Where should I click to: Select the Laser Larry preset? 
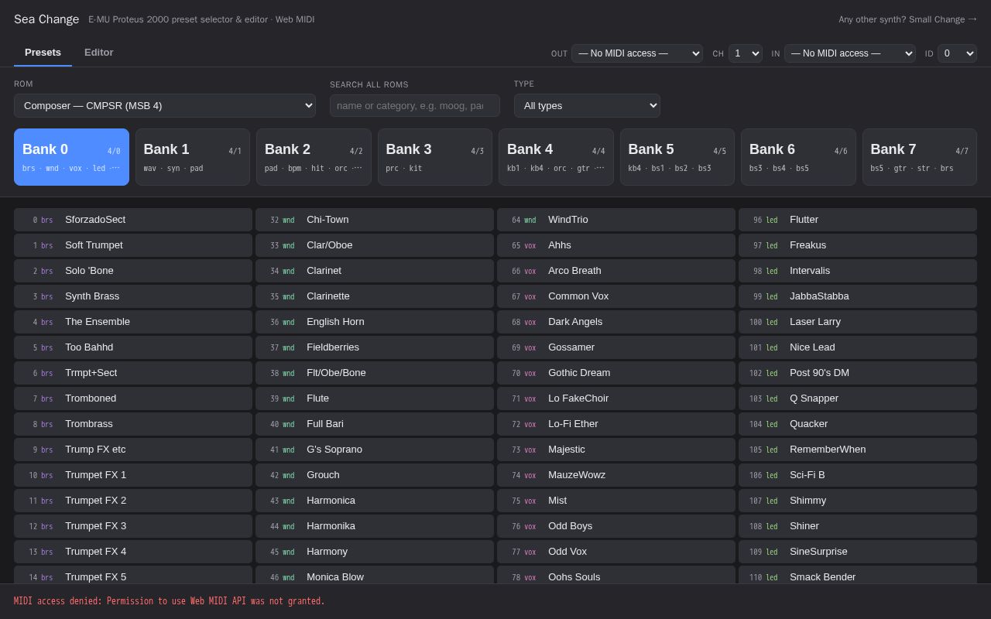tap(858, 322)
